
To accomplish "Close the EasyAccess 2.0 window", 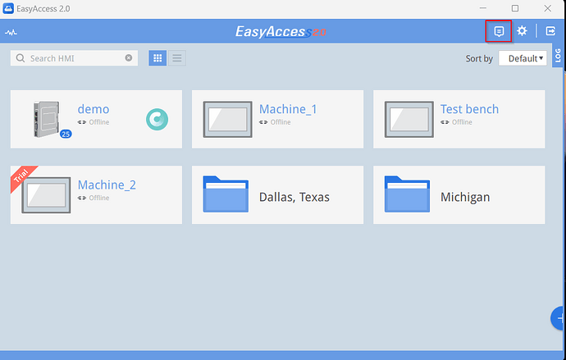I will [x=548, y=8].
